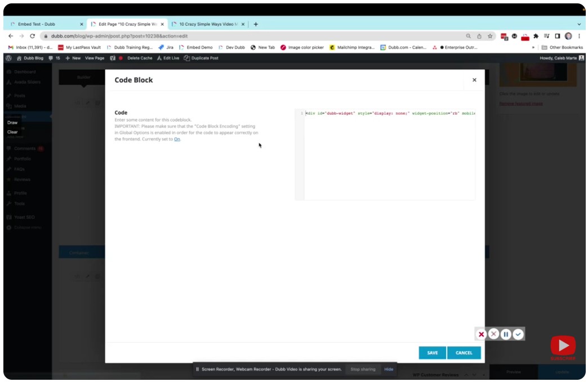
Task: Cancel the Code Block dialog
Action: (x=464, y=353)
